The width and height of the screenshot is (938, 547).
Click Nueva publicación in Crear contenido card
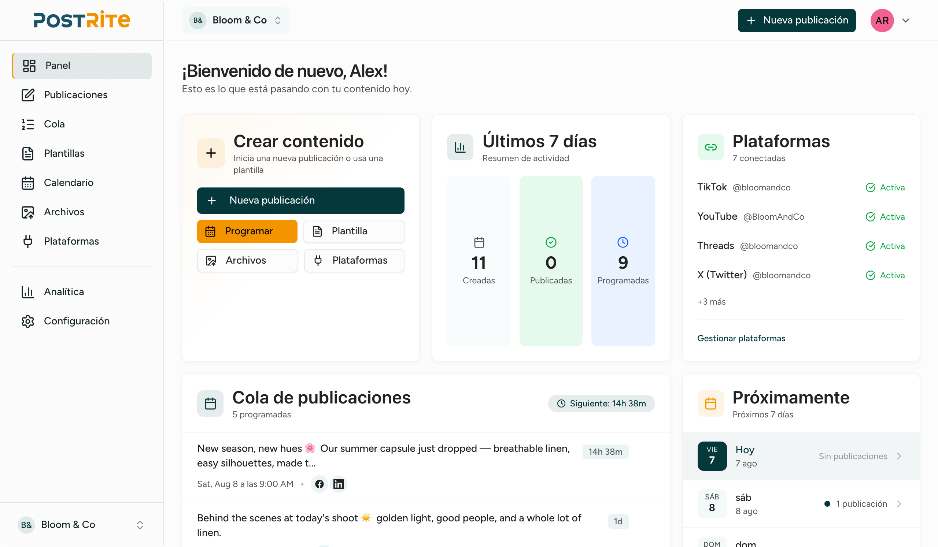301,200
